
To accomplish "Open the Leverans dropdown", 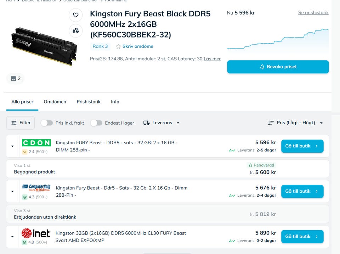I will pos(161,123).
